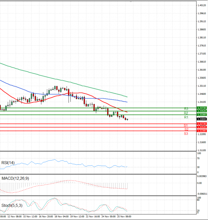
Task: Click the current price tag 1.33044
Action: coord(201,119)
